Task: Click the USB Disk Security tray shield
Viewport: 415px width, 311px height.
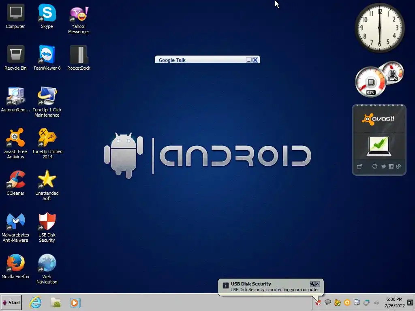Action: pos(318,302)
